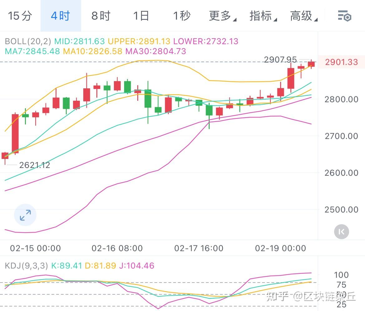
Task: Click the 2621.12 low price marker
Action: pos(35,165)
